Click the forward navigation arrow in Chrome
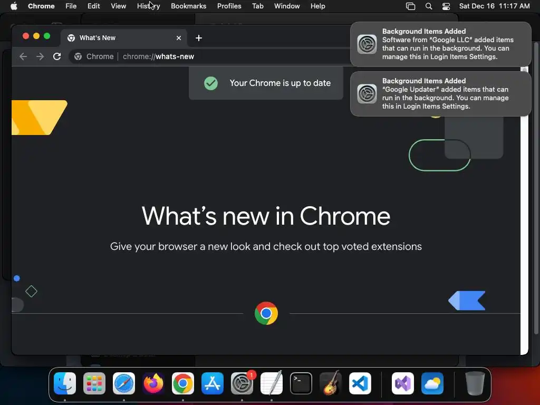This screenshot has width=540, height=405. pos(40,56)
